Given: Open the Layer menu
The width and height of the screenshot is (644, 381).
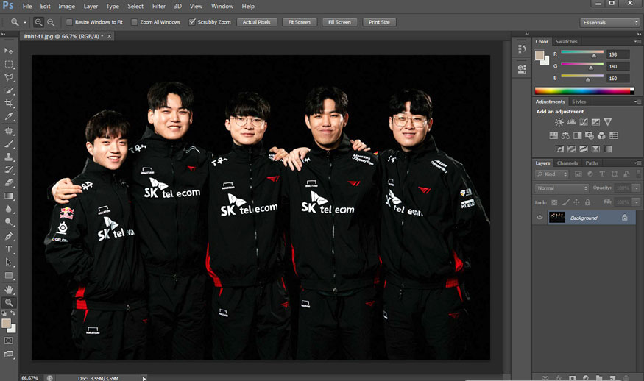Looking at the screenshot, I should [x=91, y=6].
